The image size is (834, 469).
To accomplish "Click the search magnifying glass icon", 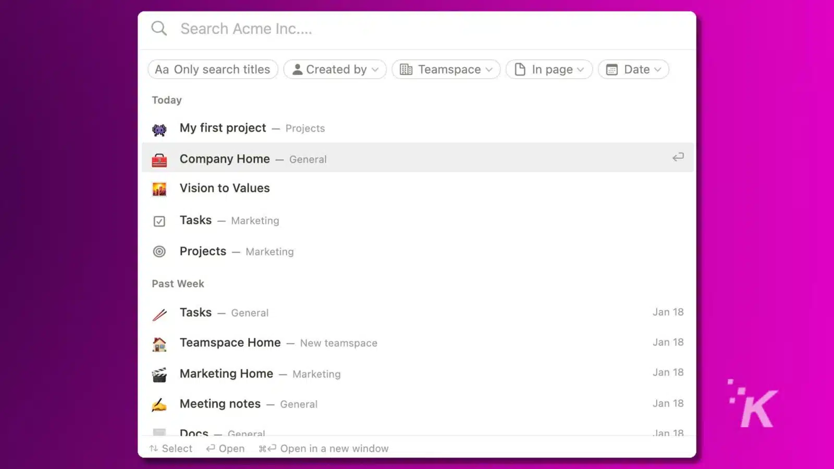I will (159, 28).
